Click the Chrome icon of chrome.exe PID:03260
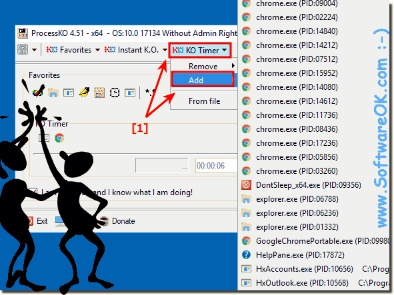 click(x=246, y=171)
